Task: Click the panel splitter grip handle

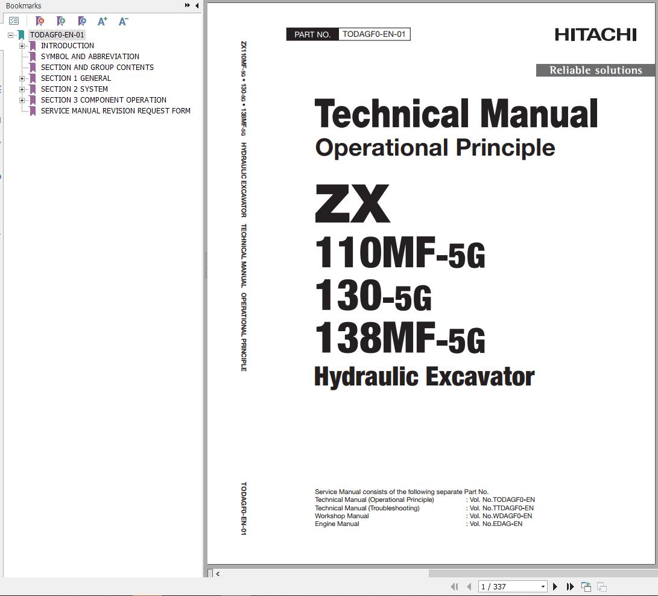Action: click(x=206, y=265)
